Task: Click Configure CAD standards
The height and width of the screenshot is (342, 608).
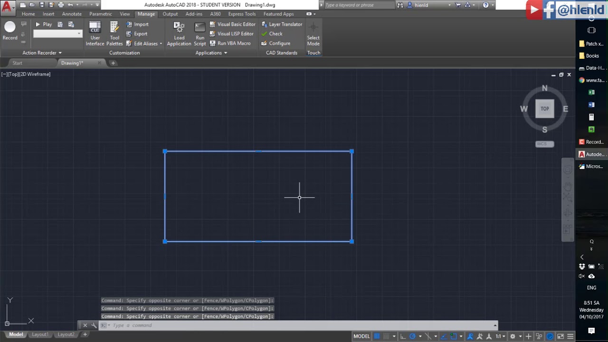Action: pyautogui.click(x=275, y=43)
